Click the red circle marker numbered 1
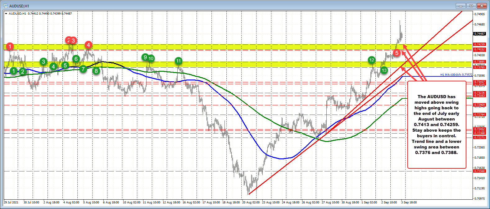The height and width of the screenshot is (209, 490). pyautogui.click(x=10, y=47)
